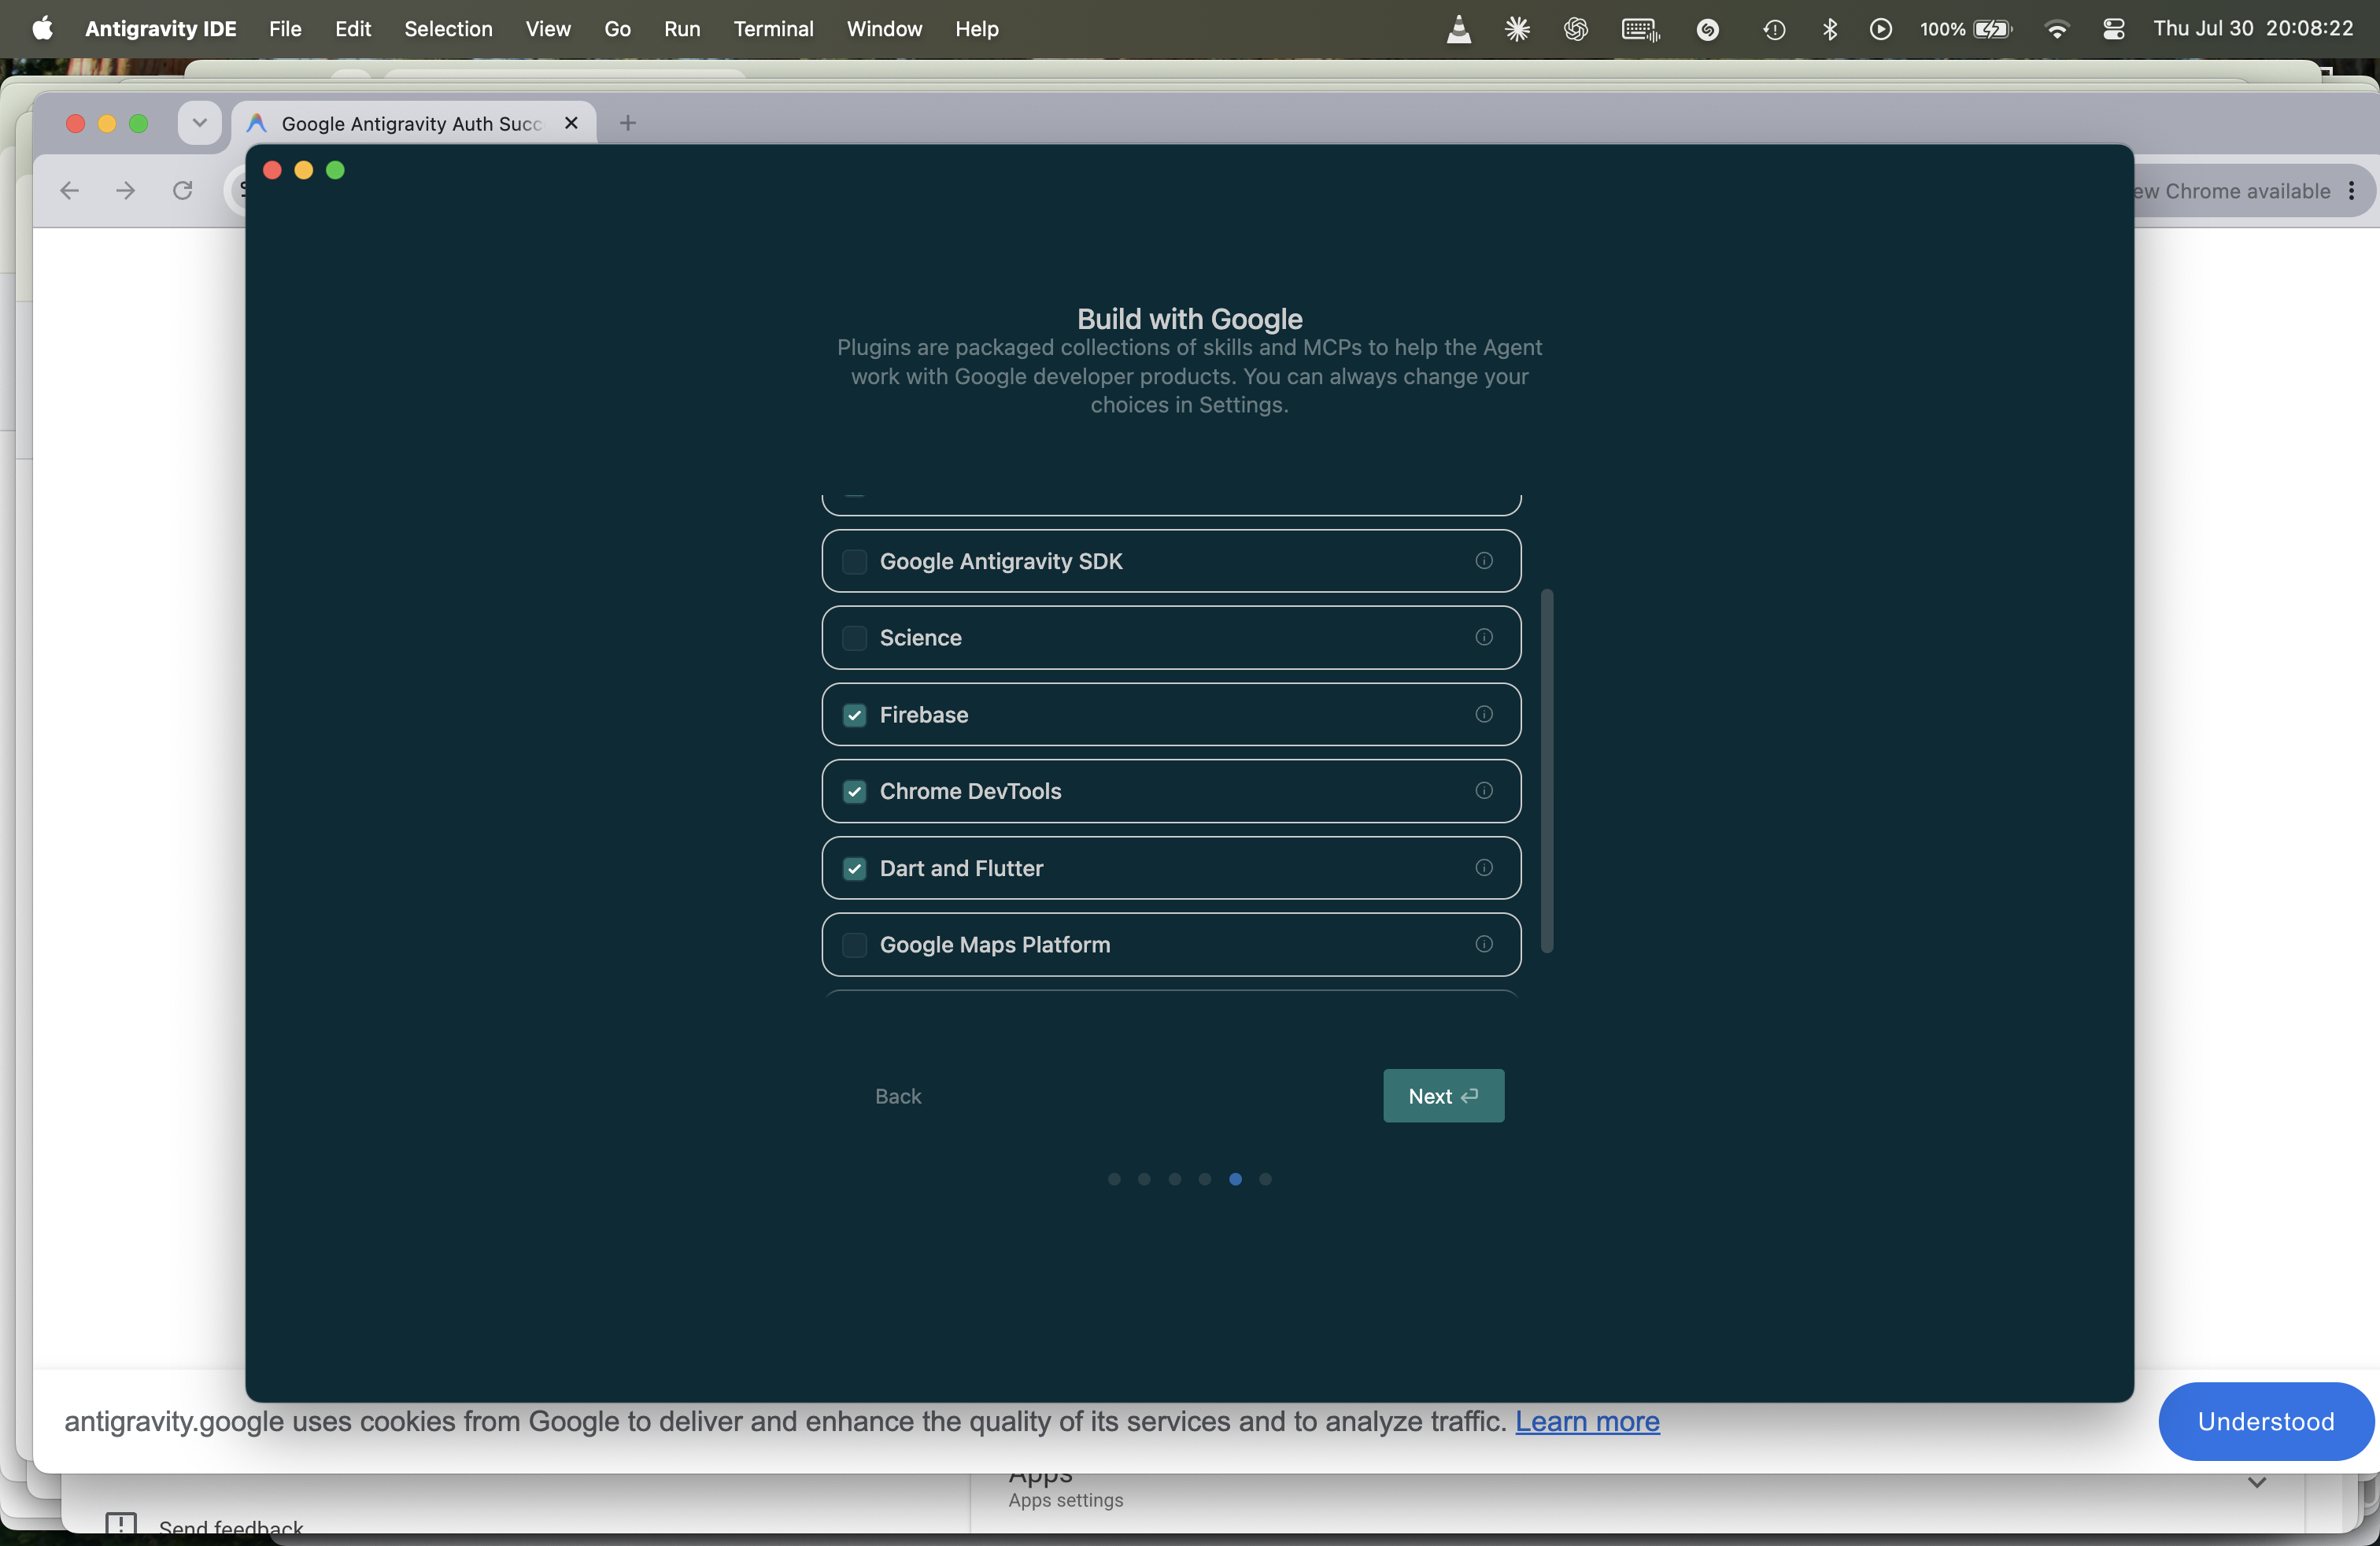Check Google Maps Platform checkbox
2380x1546 pixels.
[x=854, y=945]
